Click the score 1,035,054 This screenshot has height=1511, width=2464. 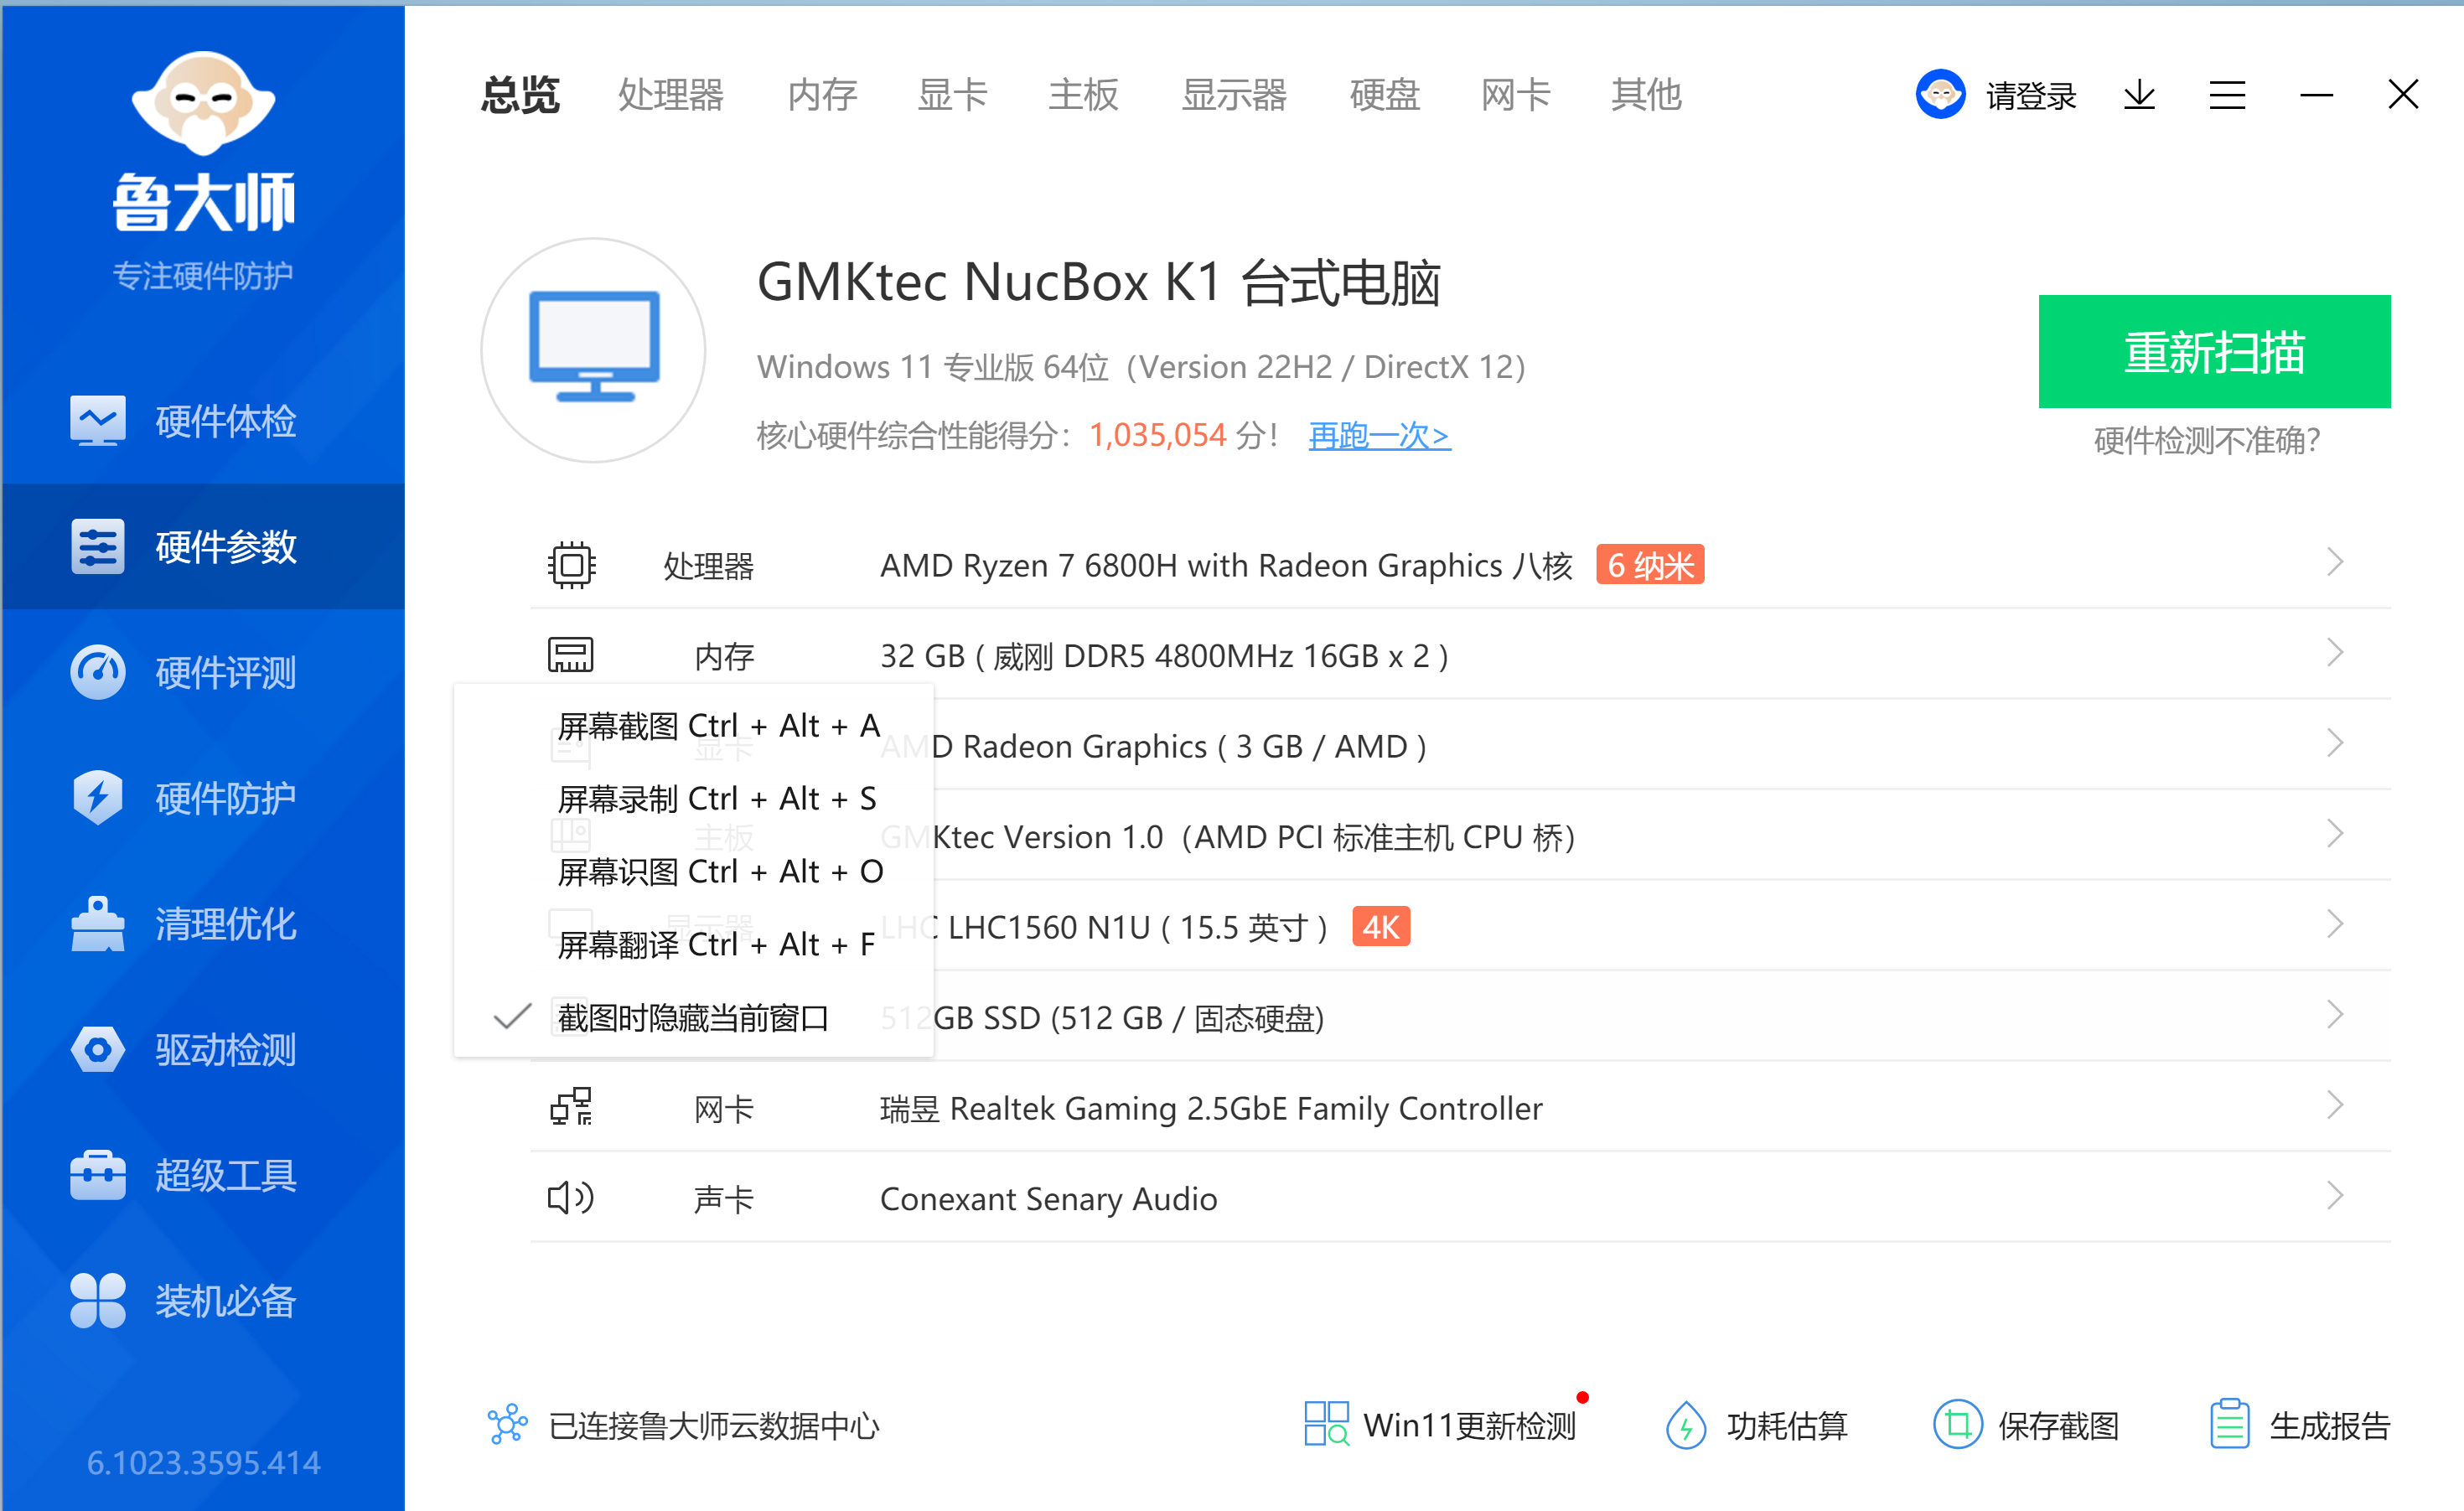pyautogui.click(x=1157, y=435)
